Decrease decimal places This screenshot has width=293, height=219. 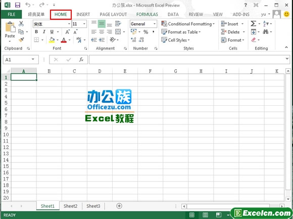point(141,39)
